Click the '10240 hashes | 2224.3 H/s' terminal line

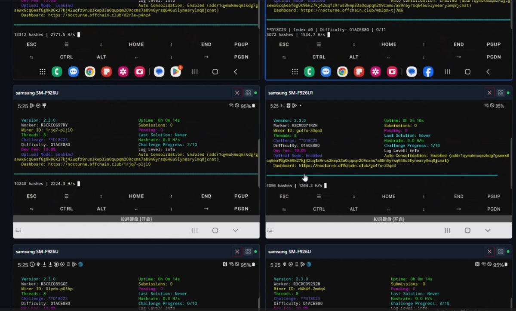pyautogui.click(x=44, y=184)
